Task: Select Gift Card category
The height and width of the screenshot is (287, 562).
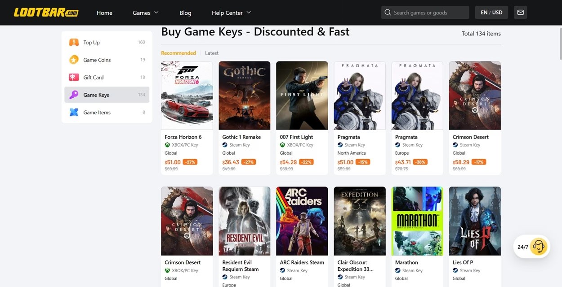Action: point(107,77)
